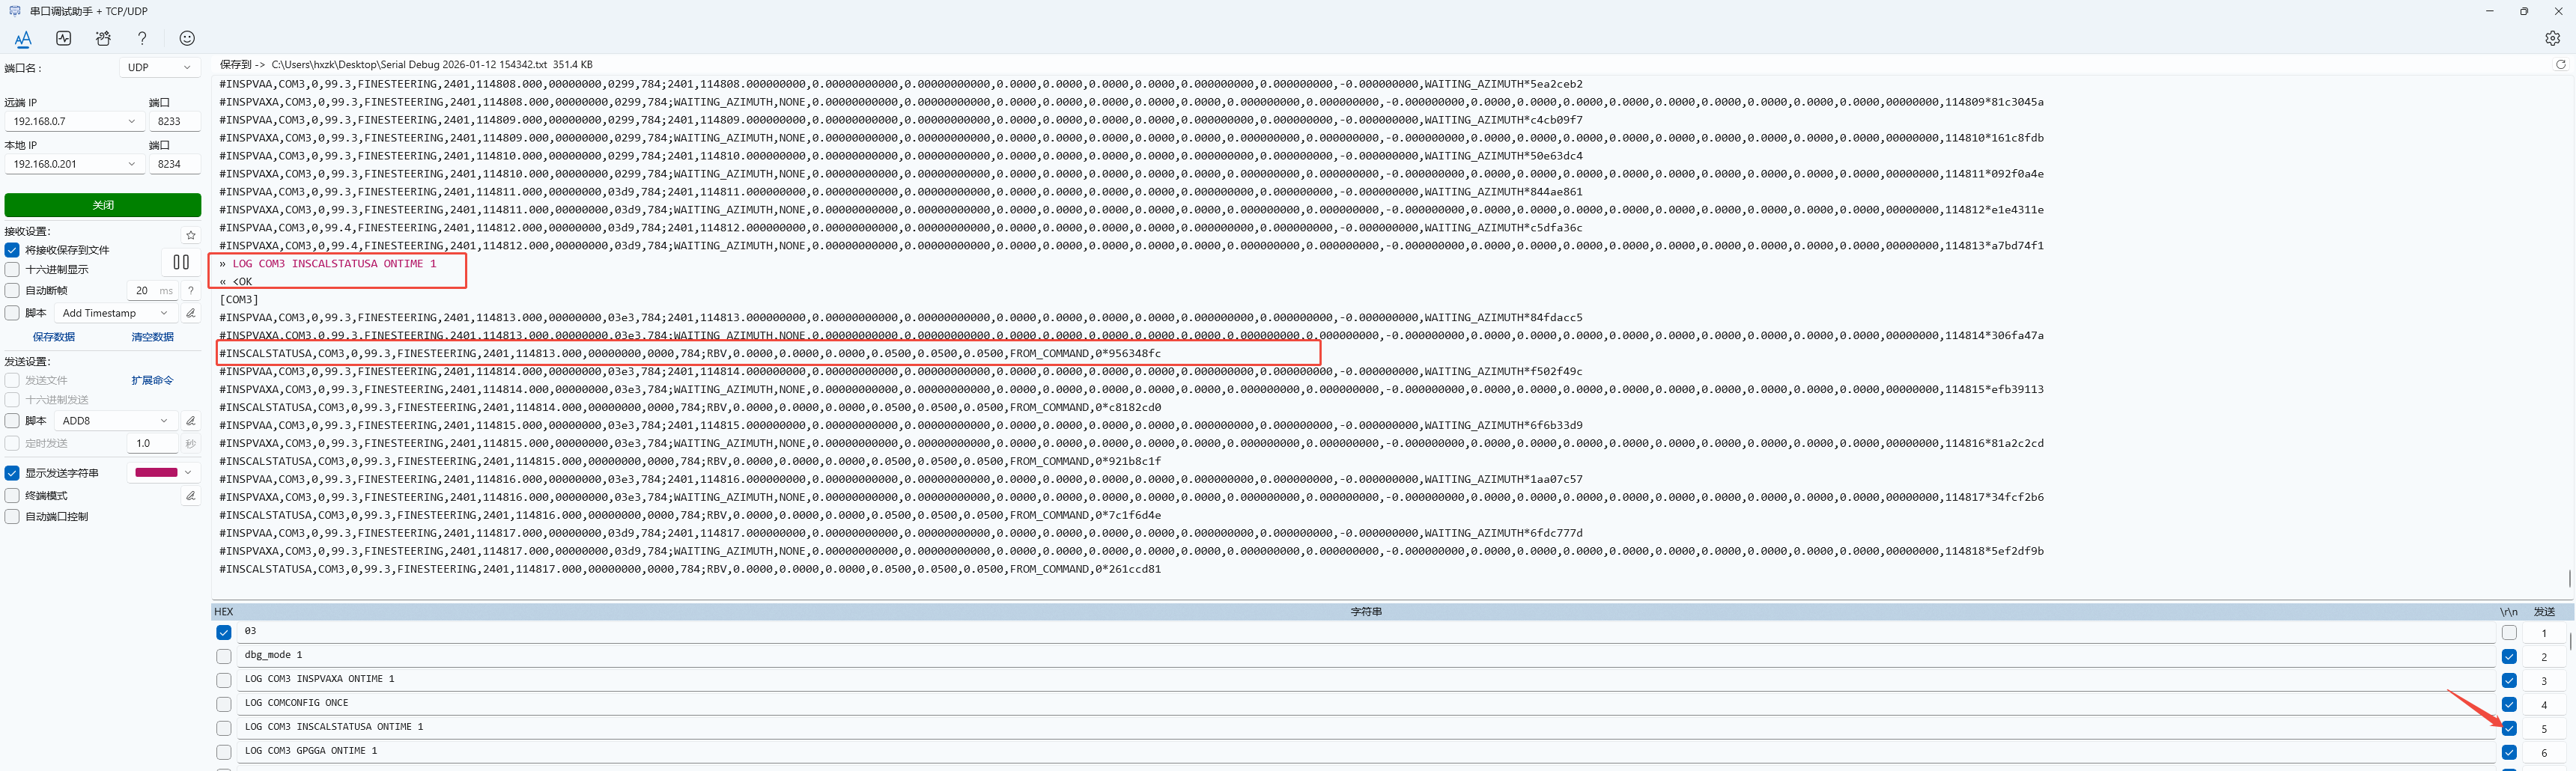Uncheck HEX box for the 03 row
2576x771 pixels.
224,632
